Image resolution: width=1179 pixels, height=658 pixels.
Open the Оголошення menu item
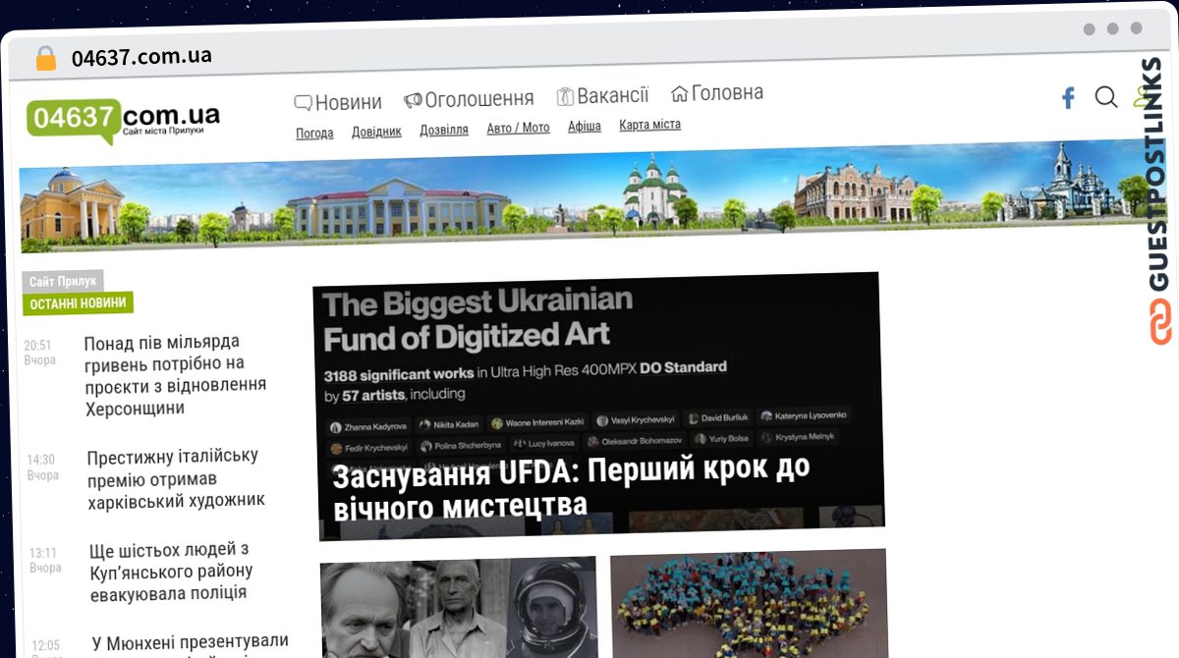point(470,98)
